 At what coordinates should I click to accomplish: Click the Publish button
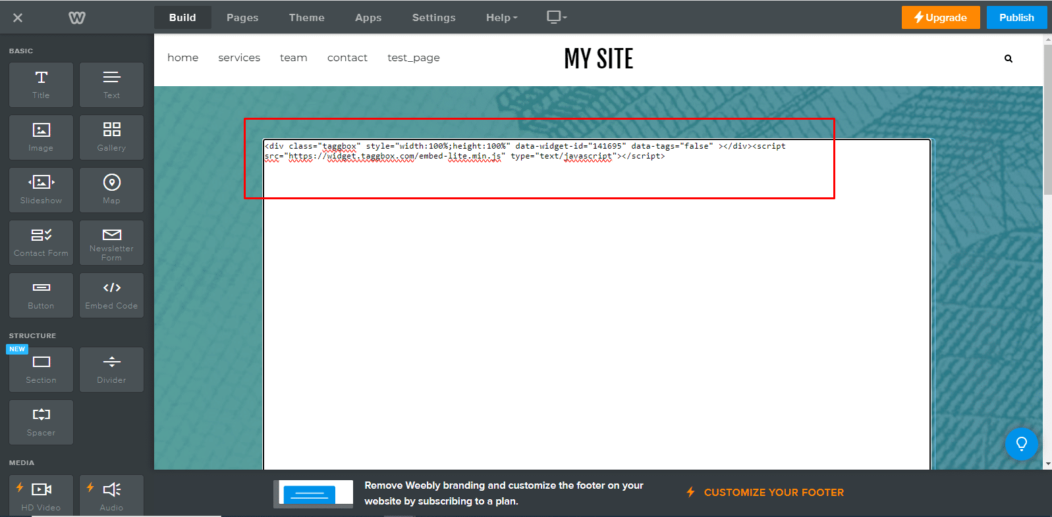coord(1016,18)
